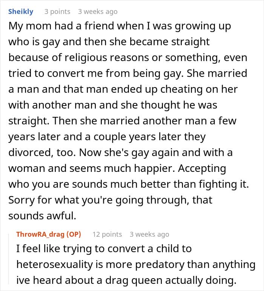Open Sheikly's user profile

point(21,12)
